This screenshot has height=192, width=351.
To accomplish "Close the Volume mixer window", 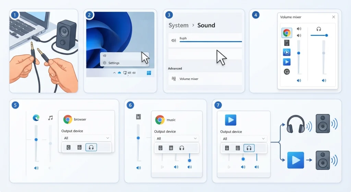I will tap(334, 17).
